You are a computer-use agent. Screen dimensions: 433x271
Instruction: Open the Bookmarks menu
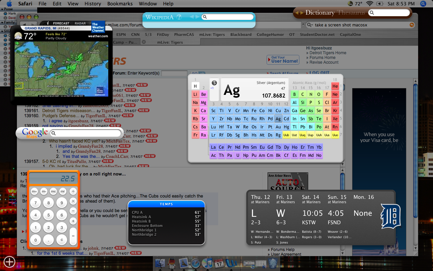pos(120,4)
